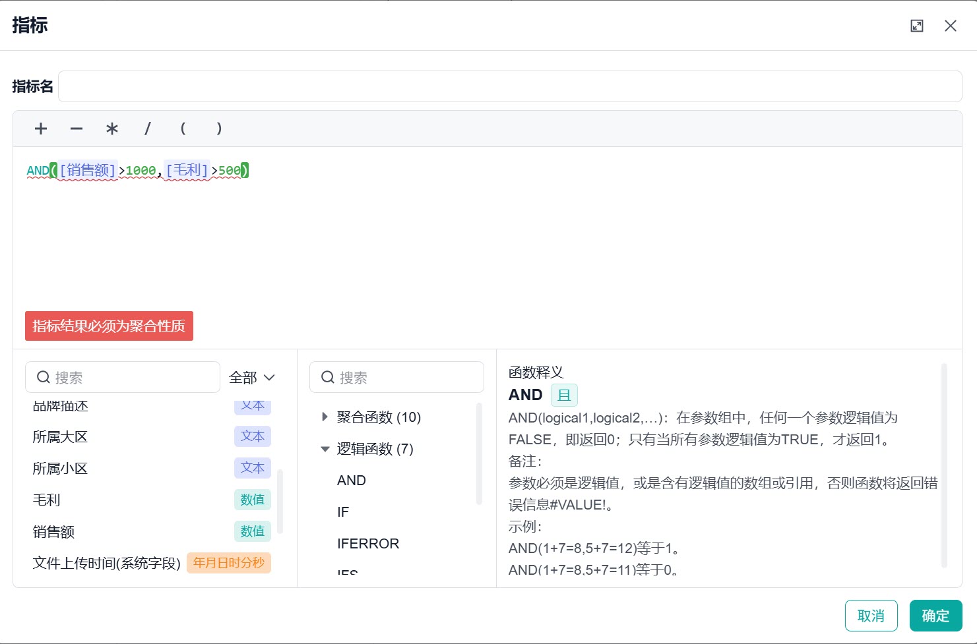Insert the plus operator into the formula
The image size is (977, 644).
[41, 129]
